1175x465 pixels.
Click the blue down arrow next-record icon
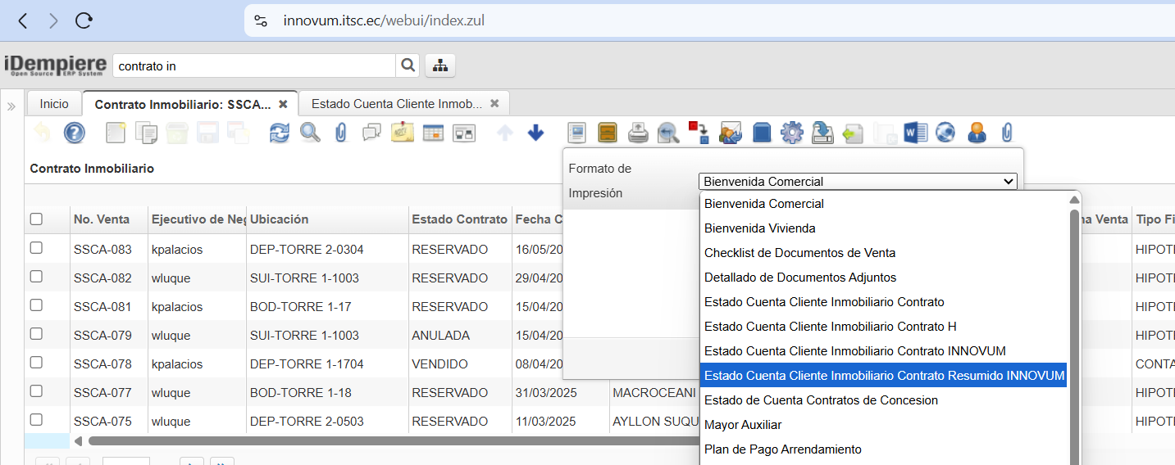click(x=535, y=133)
